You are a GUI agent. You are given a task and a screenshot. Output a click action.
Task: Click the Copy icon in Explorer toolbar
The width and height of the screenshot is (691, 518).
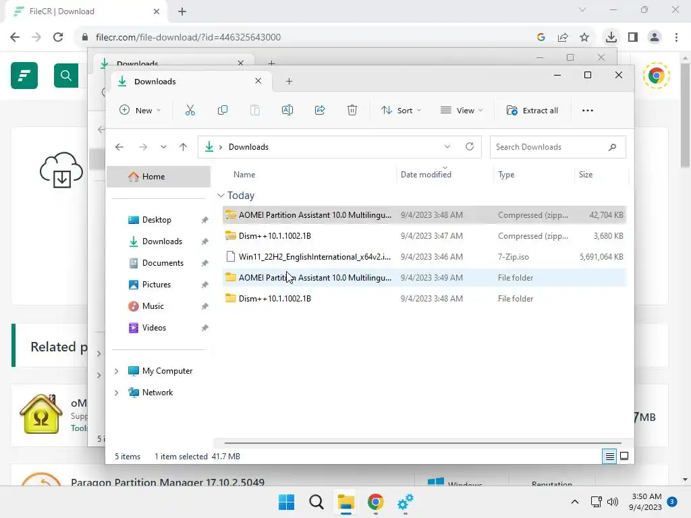click(223, 110)
